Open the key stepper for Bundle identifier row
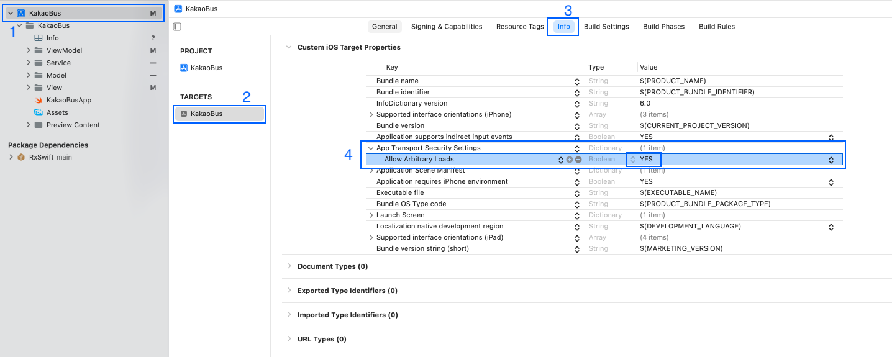 [578, 93]
